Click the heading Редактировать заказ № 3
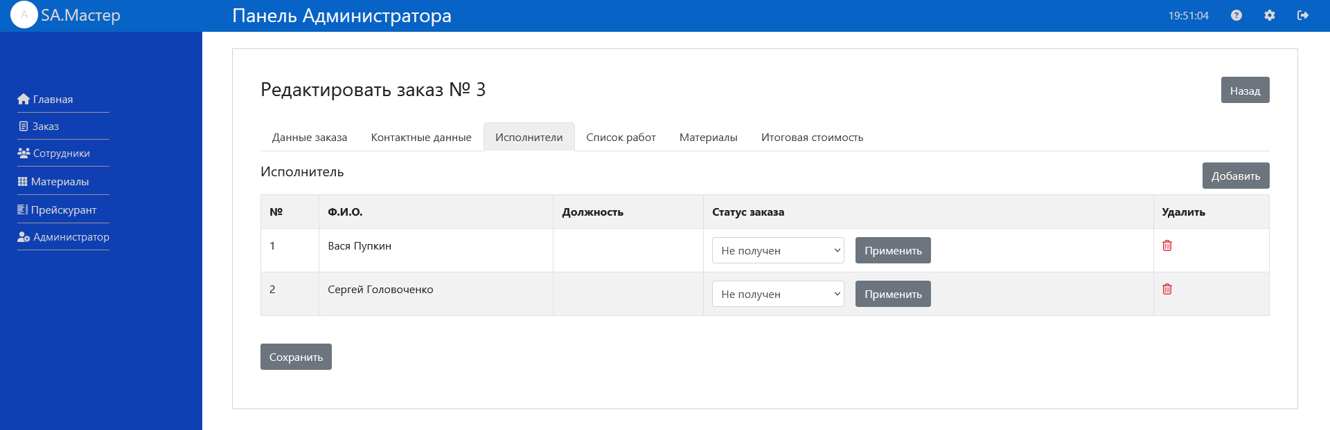 [x=373, y=89]
